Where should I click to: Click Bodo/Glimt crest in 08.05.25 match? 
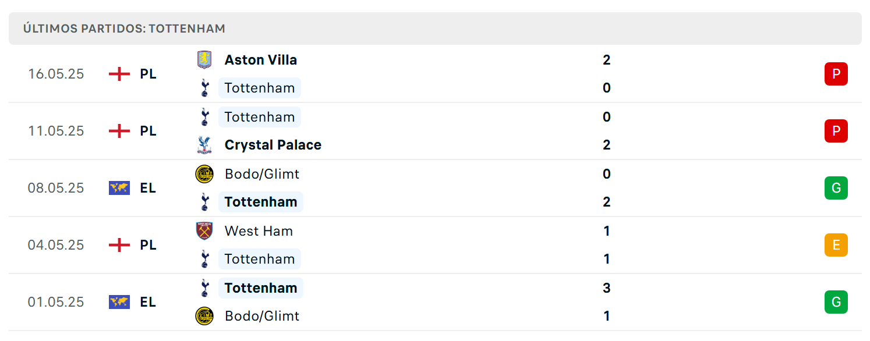click(x=204, y=174)
